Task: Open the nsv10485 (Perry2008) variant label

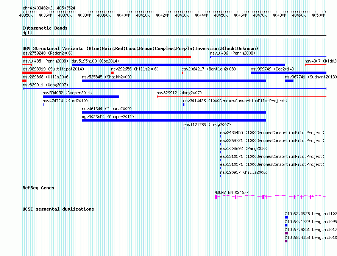Action: click(x=45, y=61)
